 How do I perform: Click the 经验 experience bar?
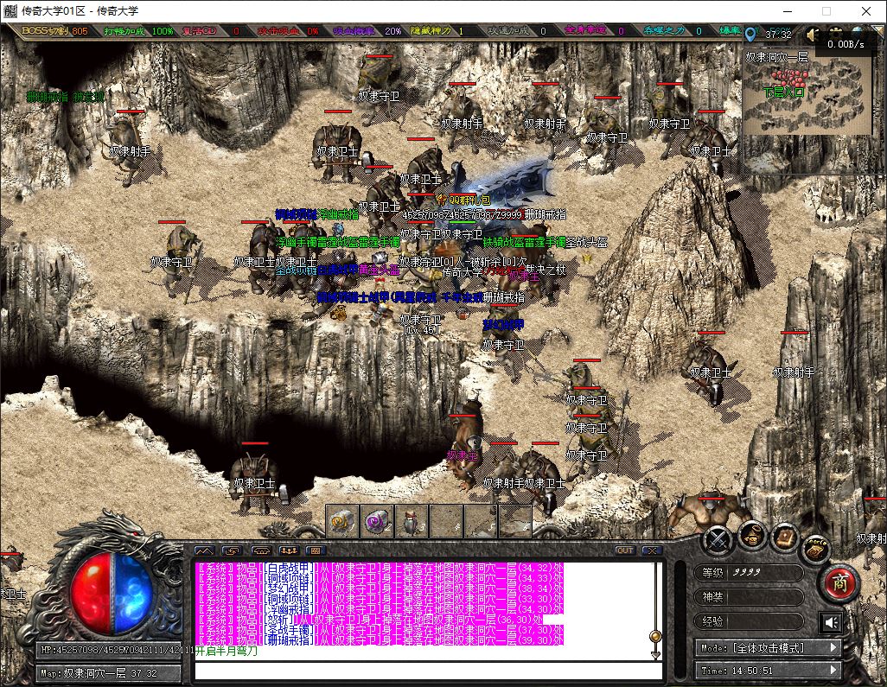point(749,620)
